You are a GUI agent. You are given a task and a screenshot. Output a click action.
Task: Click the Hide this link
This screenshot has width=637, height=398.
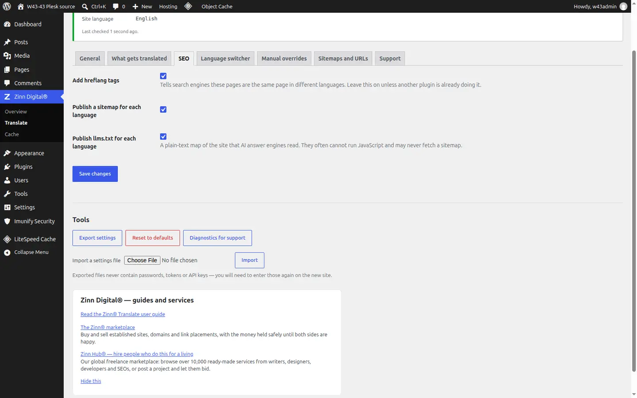coord(91,381)
